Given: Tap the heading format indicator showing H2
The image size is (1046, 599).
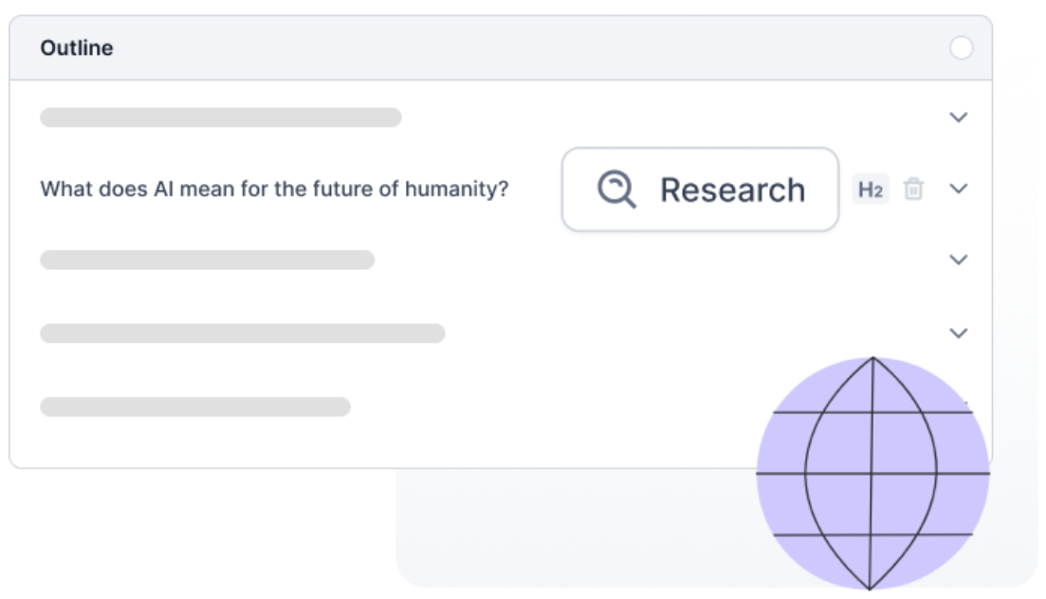Looking at the screenshot, I should 871,190.
